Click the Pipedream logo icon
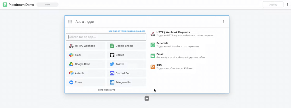 (x=5, y=5)
